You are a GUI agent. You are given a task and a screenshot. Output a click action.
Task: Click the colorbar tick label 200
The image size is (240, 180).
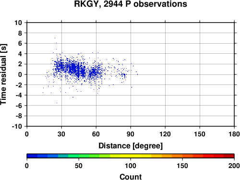[234, 166]
